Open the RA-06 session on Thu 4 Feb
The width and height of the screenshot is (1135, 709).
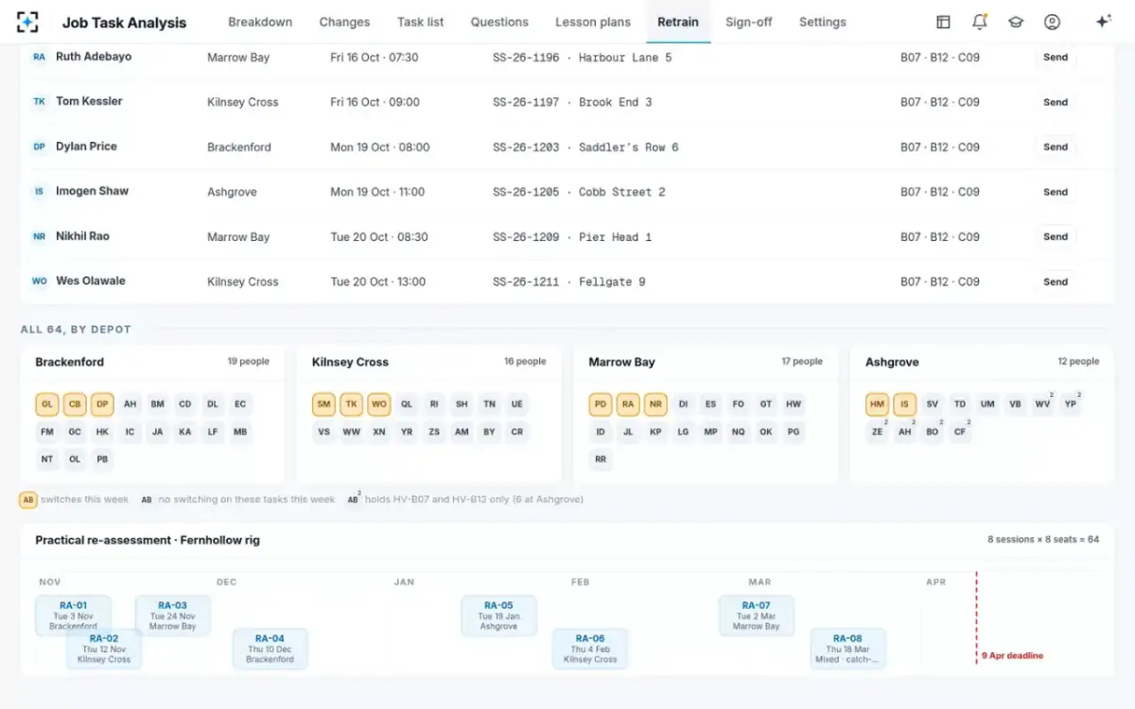point(590,648)
